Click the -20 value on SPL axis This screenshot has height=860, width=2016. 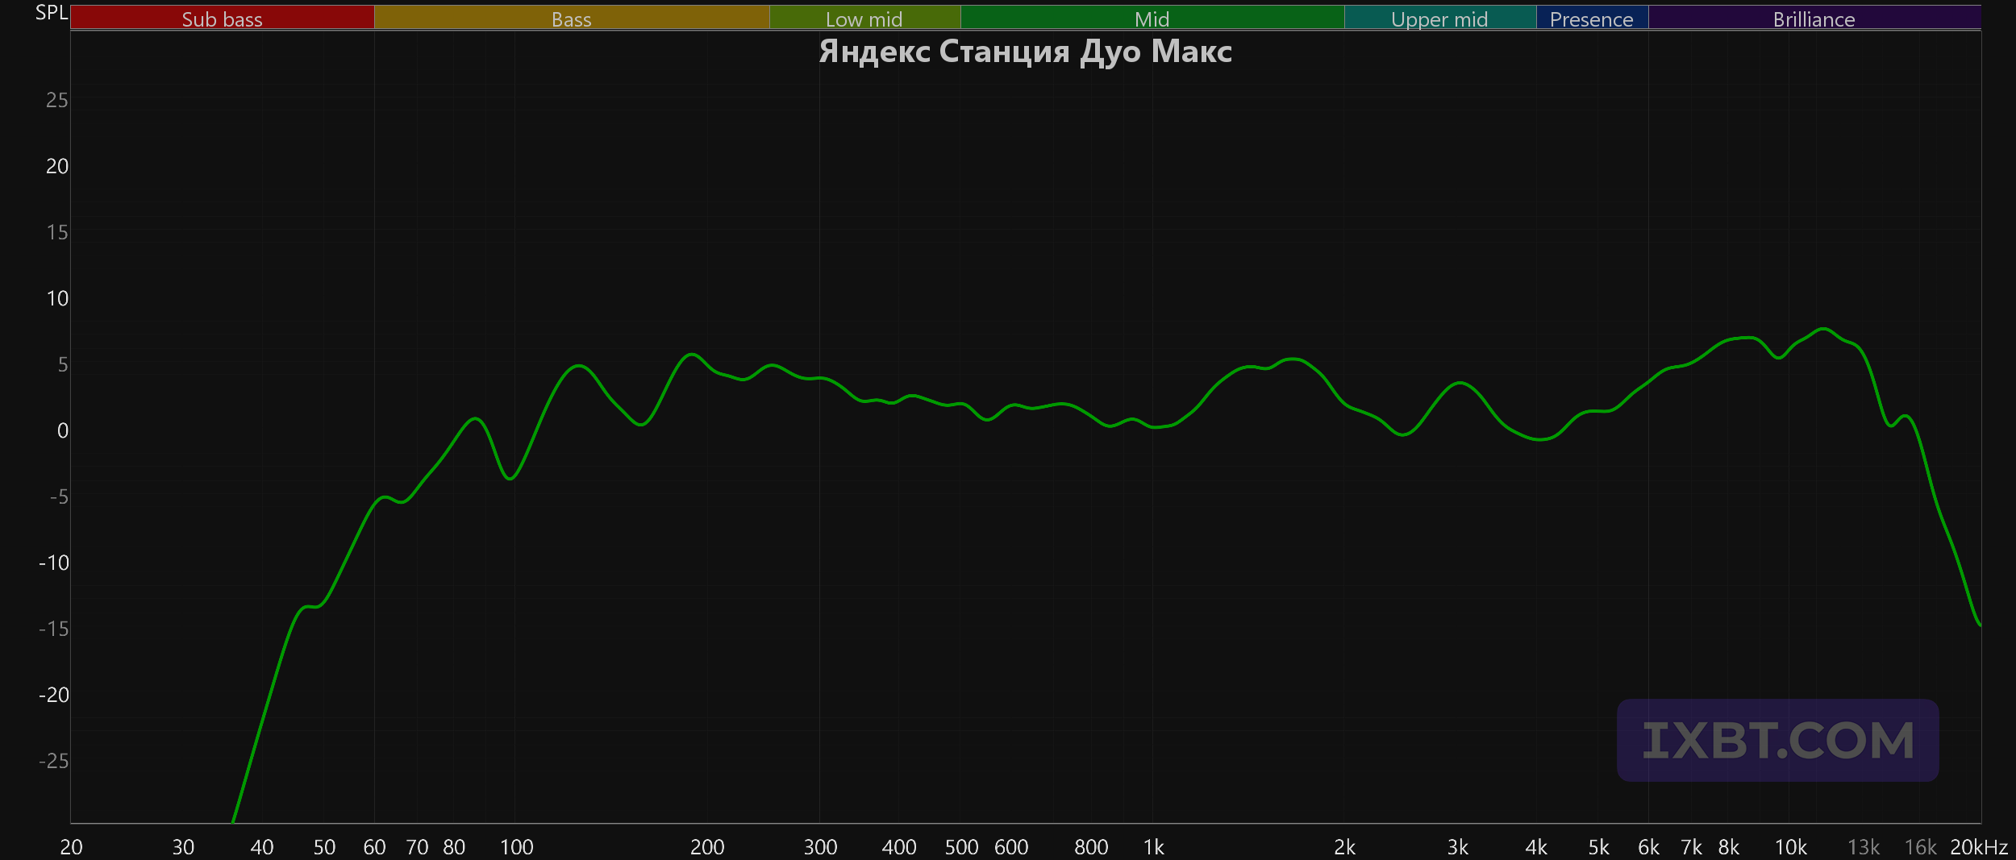pyautogui.click(x=54, y=695)
